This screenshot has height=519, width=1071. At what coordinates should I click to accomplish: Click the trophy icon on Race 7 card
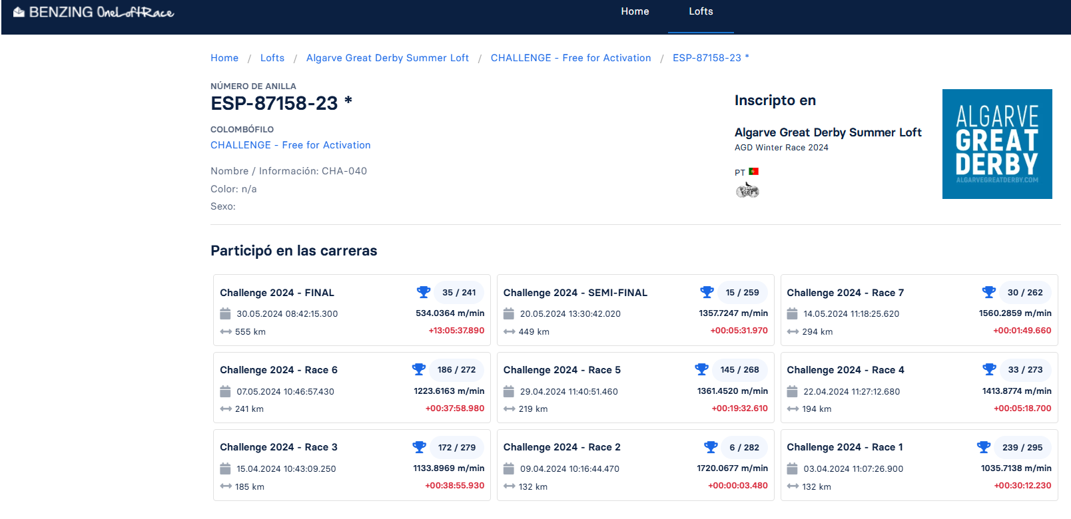tap(988, 292)
